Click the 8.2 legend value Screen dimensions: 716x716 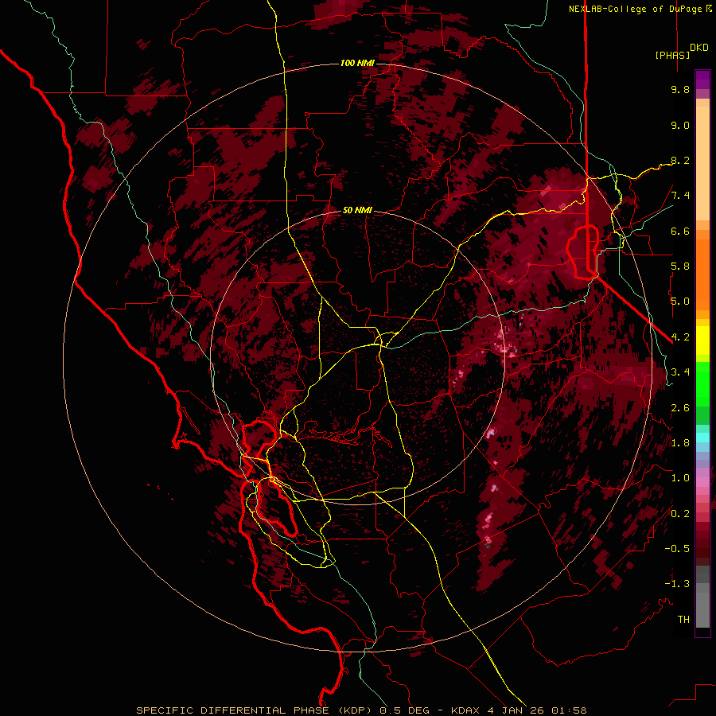pyautogui.click(x=680, y=160)
